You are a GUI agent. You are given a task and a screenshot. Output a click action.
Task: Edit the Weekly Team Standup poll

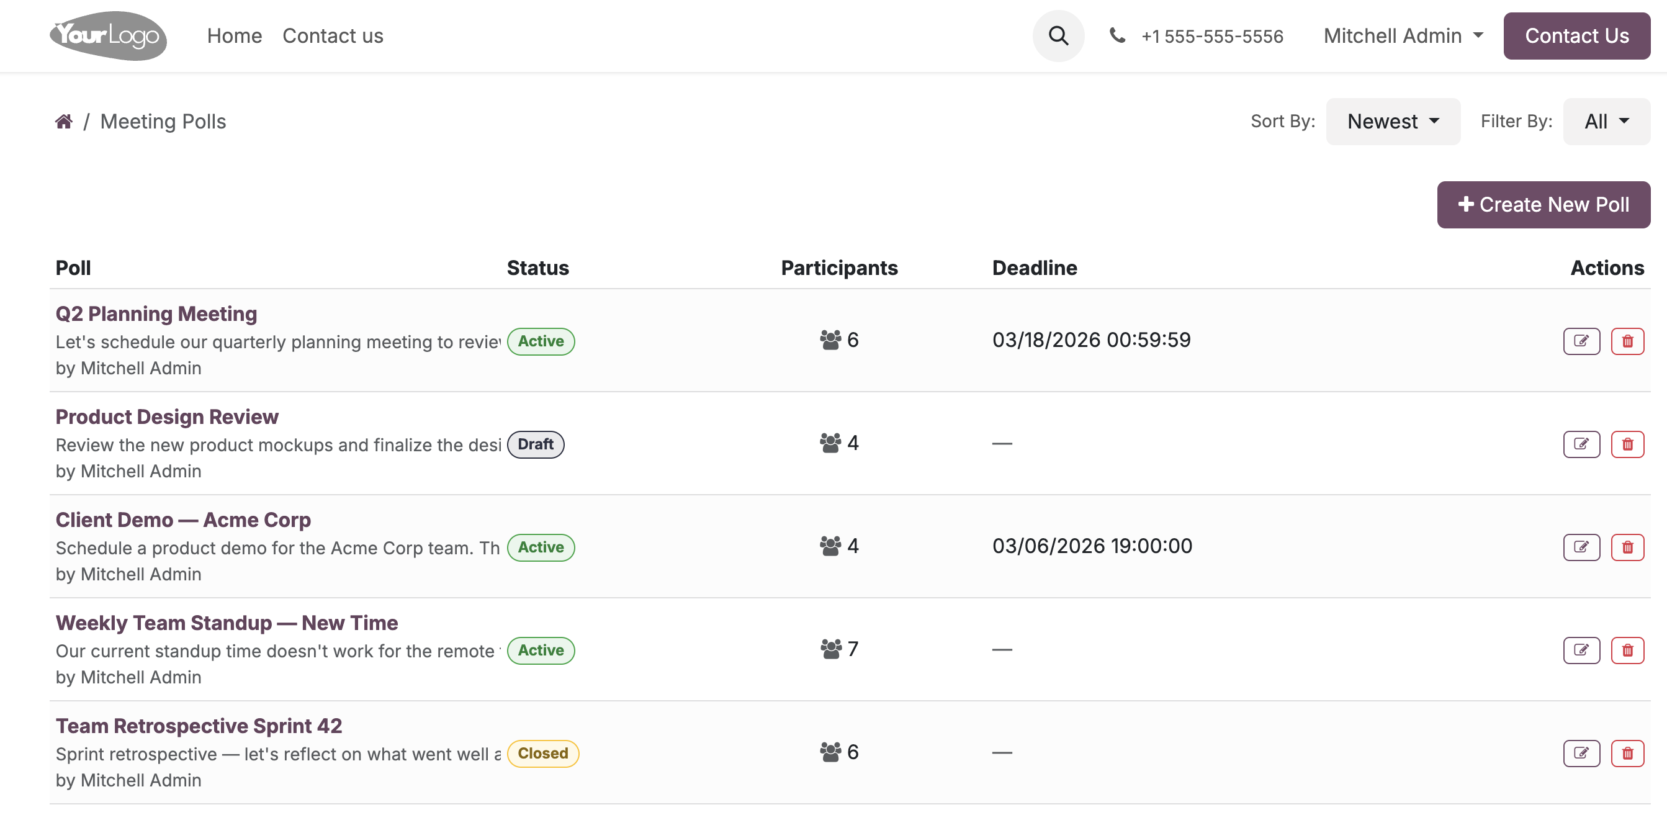1581,650
